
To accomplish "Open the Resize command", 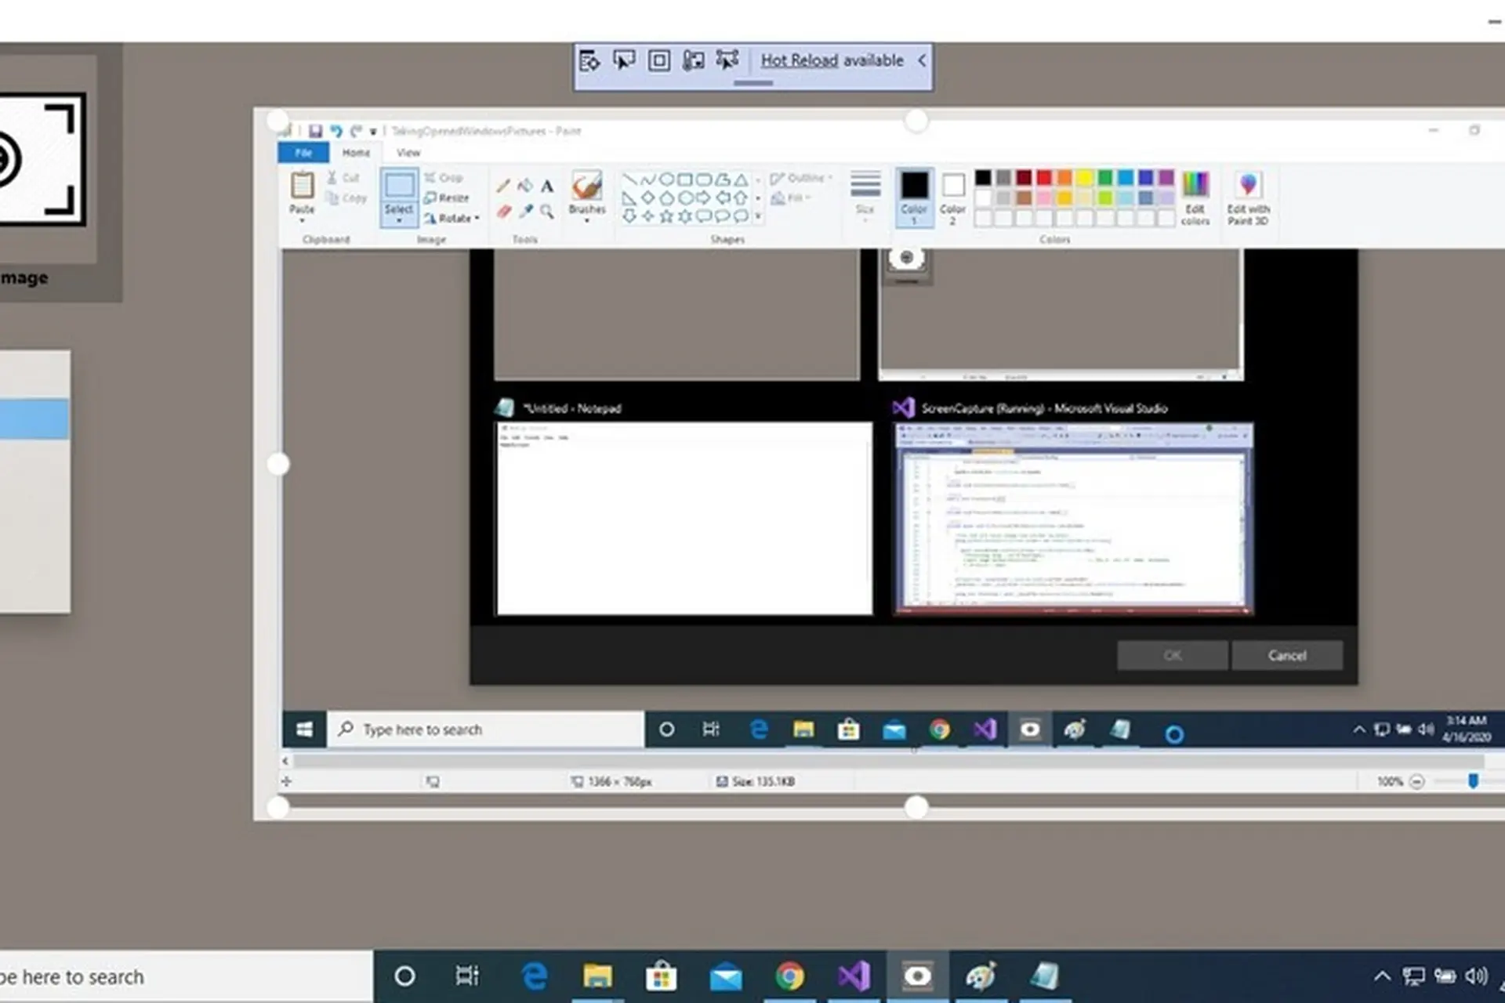I will pos(447,198).
